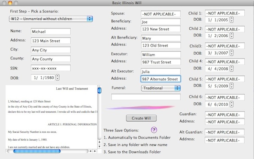
Task: Click the SSN field
Action: (x=51, y=68)
